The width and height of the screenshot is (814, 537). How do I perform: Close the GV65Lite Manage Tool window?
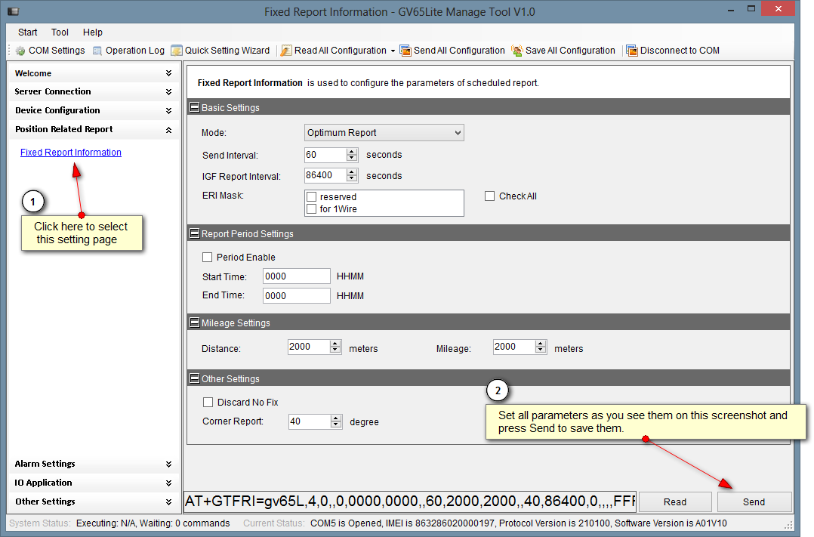(779, 9)
